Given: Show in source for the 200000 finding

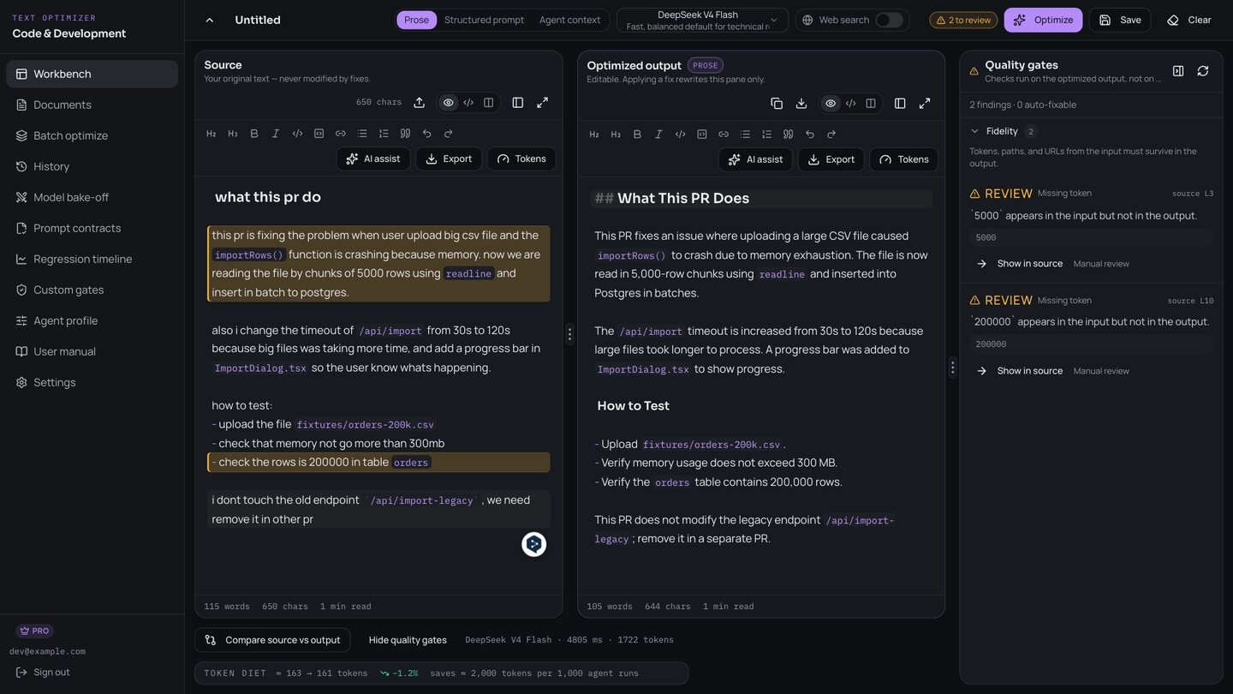Looking at the screenshot, I should point(1020,371).
